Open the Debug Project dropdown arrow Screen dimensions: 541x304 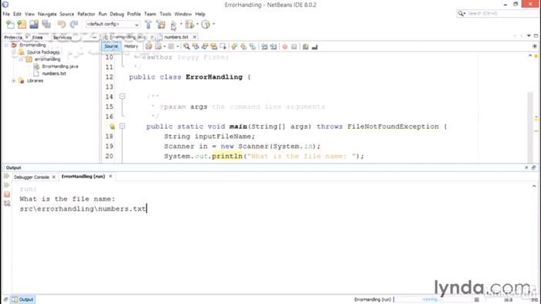point(197,24)
